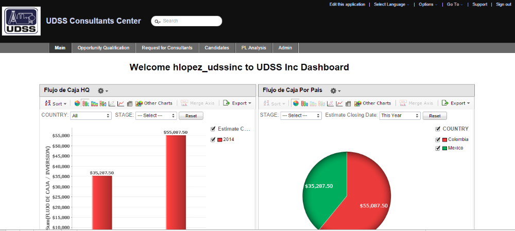This screenshot has width=515, height=231.
Task: Open the Admin tab
Action: coord(285,48)
